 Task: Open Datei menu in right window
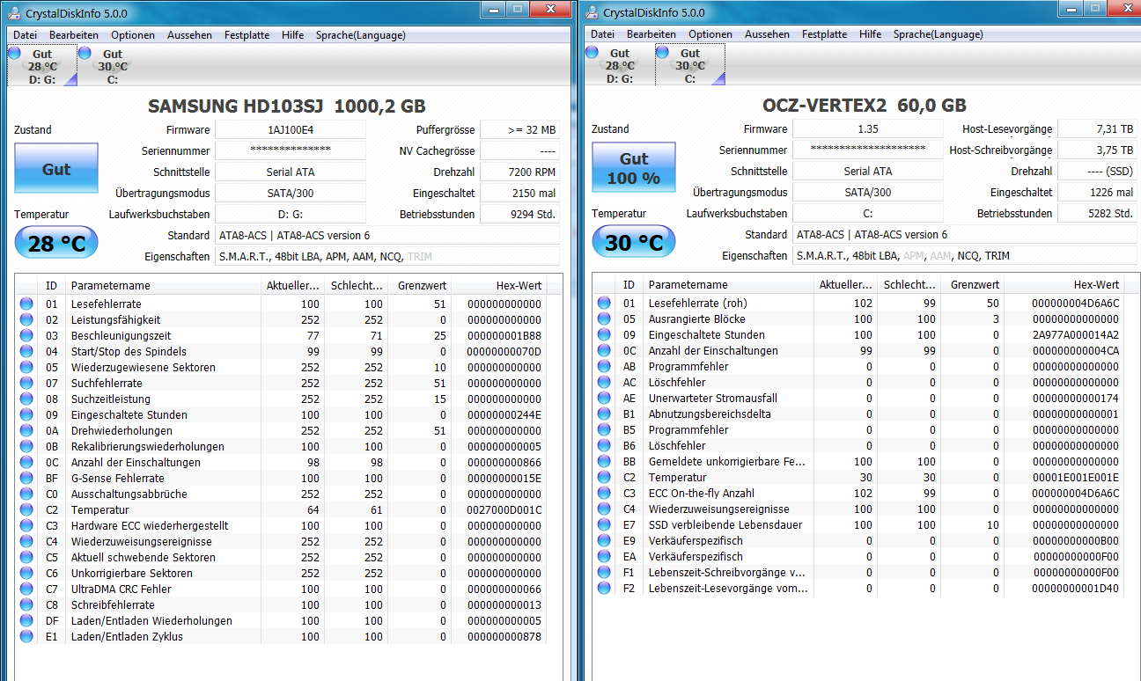(602, 35)
